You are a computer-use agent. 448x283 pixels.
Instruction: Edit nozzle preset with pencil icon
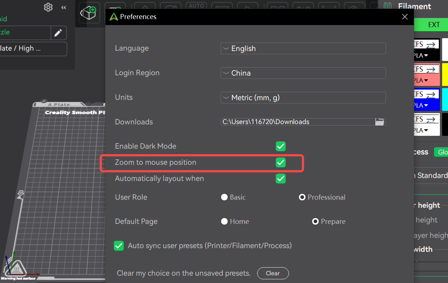pyautogui.click(x=58, y=33)
